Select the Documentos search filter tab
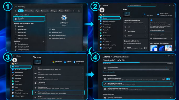Screen dimensions: 179x100 [45, 11]
